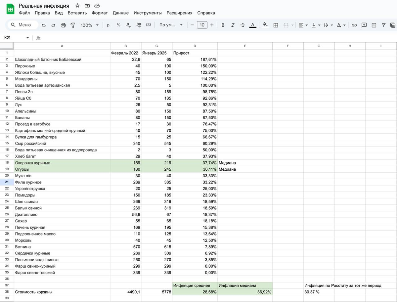Open the text rotation dropdown
Screen dimensions: 397x302
pyautogui.click(x=341, y=25)
